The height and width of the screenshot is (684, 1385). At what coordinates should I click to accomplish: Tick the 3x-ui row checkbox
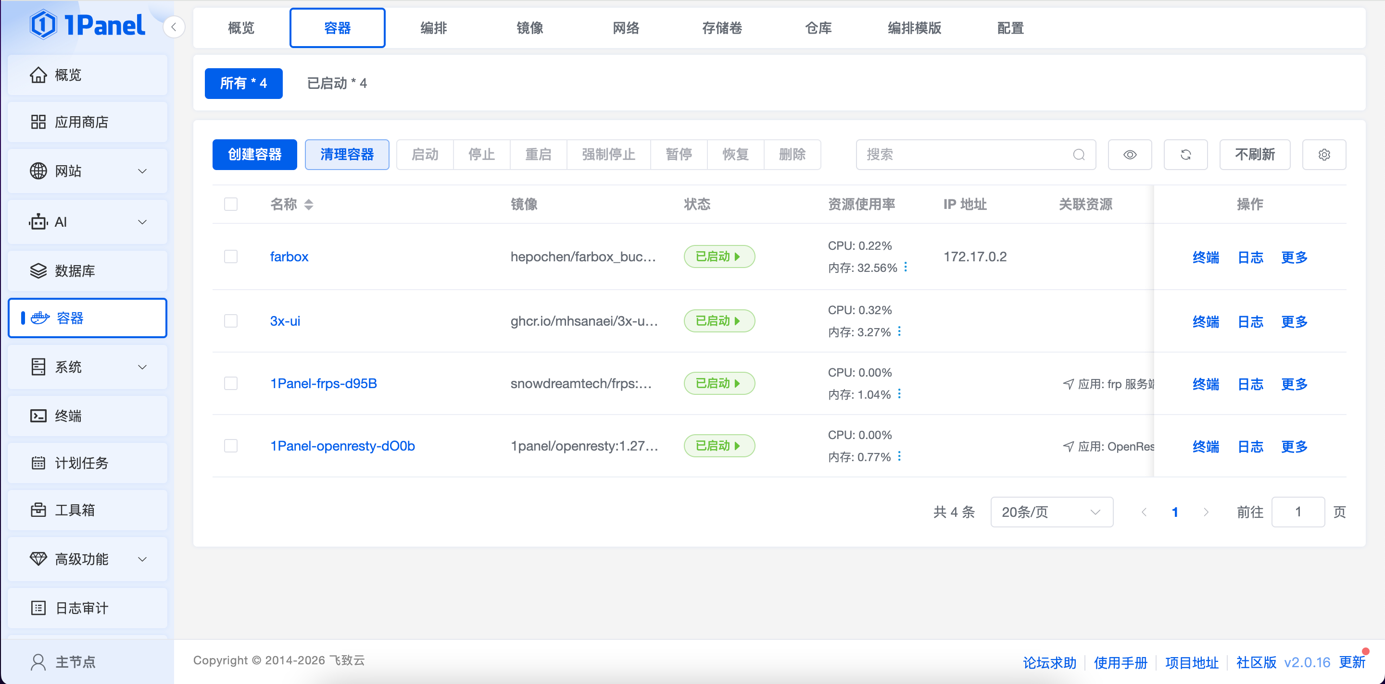231,321
